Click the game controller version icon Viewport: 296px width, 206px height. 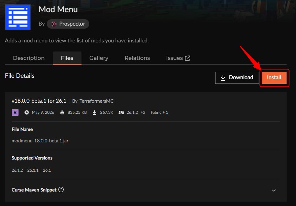(121, 112)
